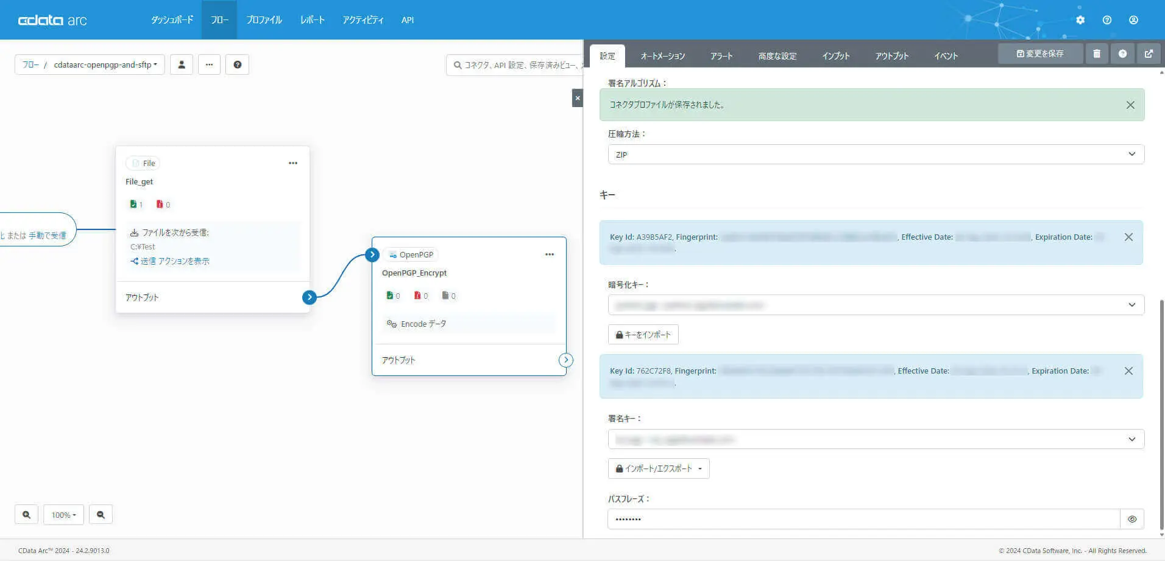Viewport: 1165px width, 561px height.
Task: Switch to the Input tab
Action: point(836,56)
